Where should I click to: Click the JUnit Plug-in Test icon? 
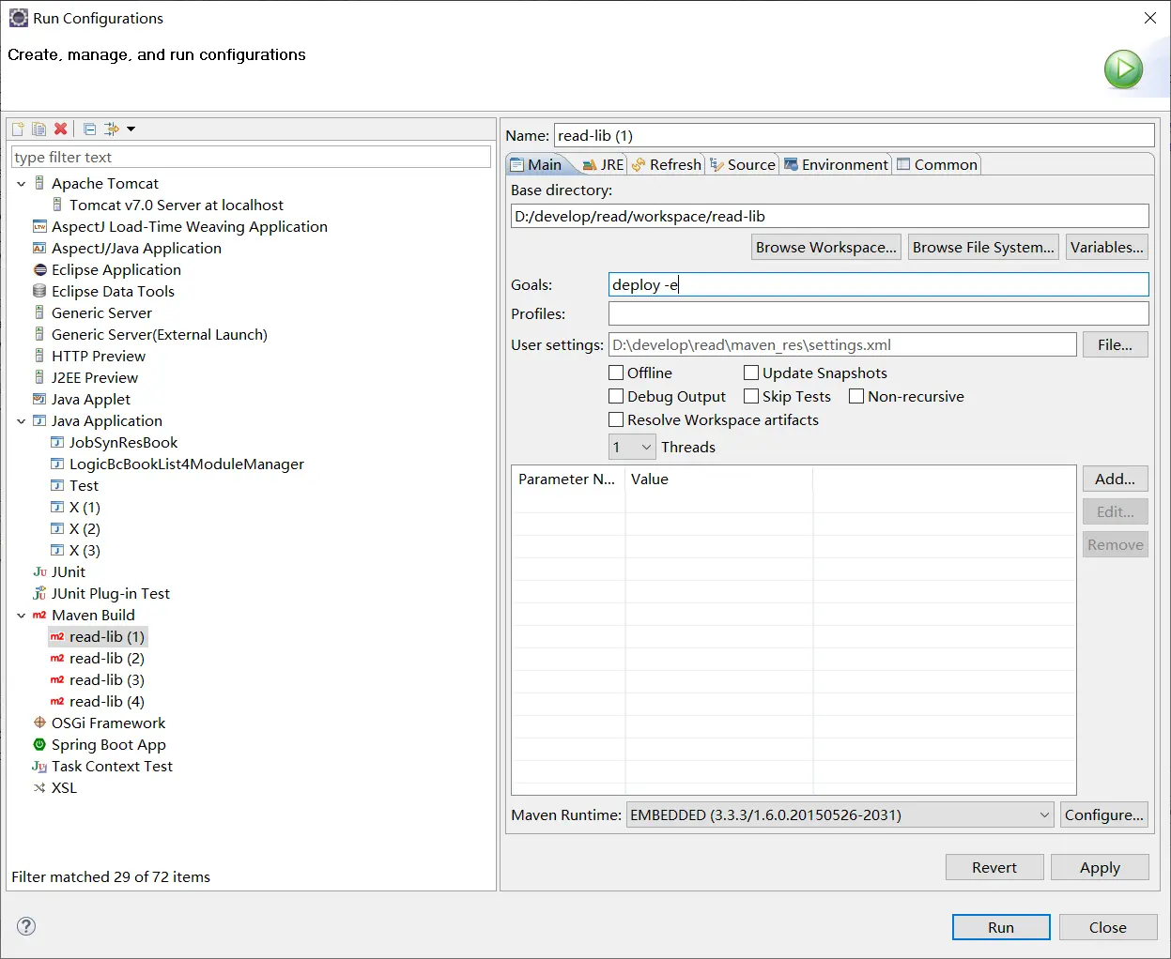(39, 593)
